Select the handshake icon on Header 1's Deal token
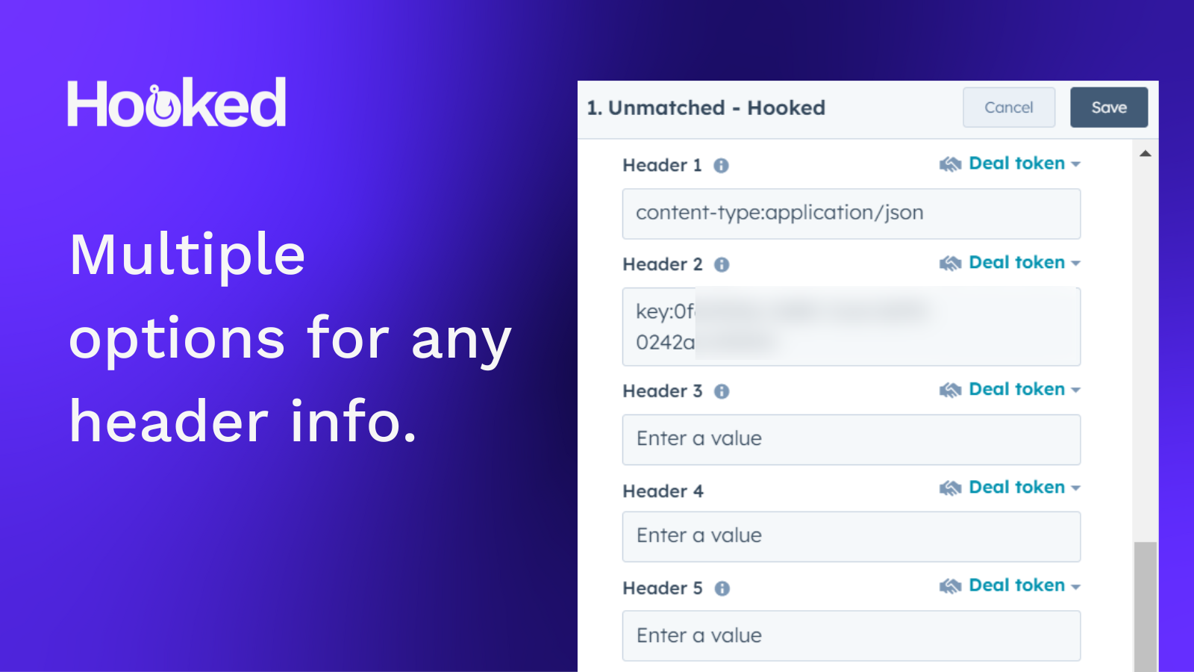Image resolution: width=1194 pixels, height=672 pixels. click(x=949, y=164)
